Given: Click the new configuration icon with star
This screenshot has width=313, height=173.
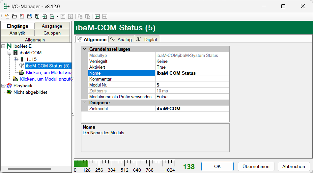Looking at the screenshot, I should point(7,16).
